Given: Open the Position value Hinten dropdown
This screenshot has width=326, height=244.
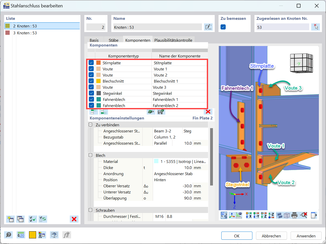Looking at the screenshot, I should (x=180, y=180).
